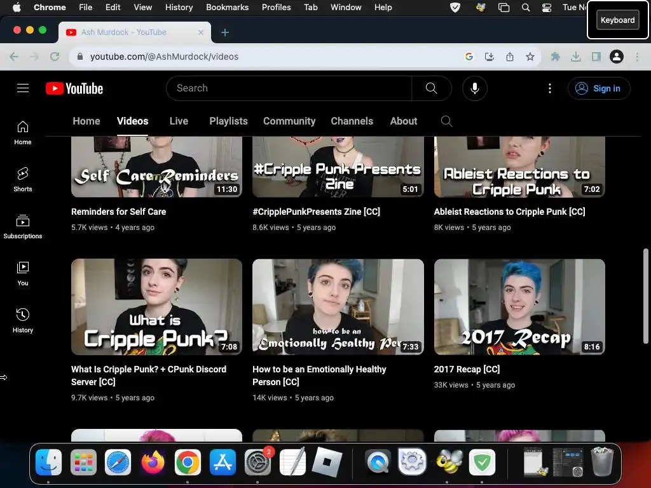Open #CripplePunkPresents Zine [CC] title
Image resolution: width=651 pixels, height=488 pixels.
(316, 212)
